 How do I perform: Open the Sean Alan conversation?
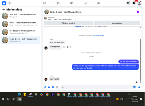pyautogui.click(x=20, y=16)
